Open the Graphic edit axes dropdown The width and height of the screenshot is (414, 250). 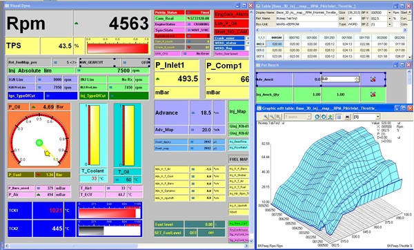click(308, 117)
